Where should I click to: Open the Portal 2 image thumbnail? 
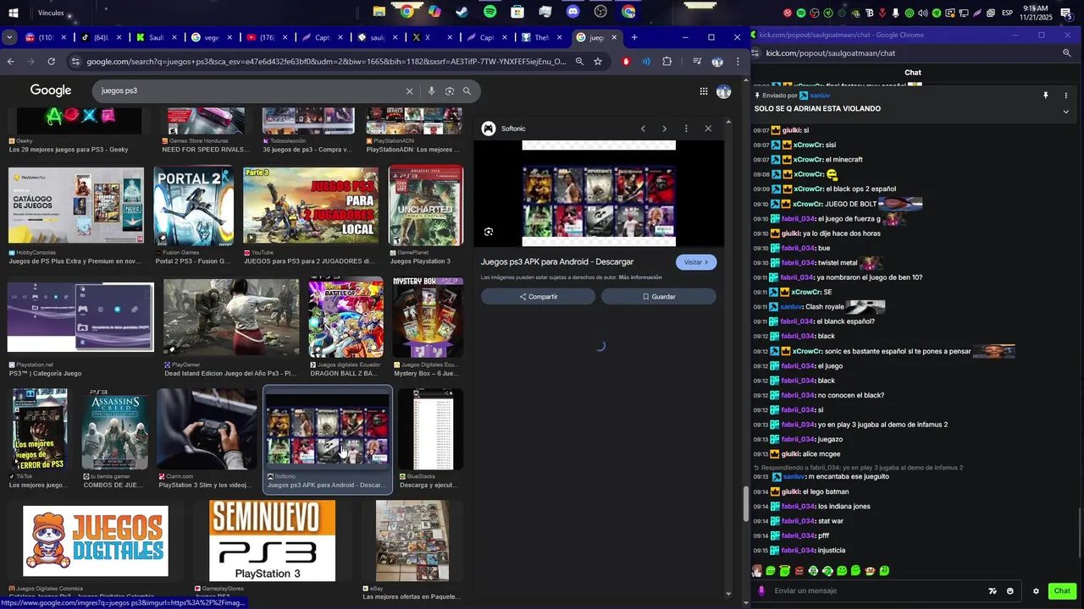tap(194, 206)
